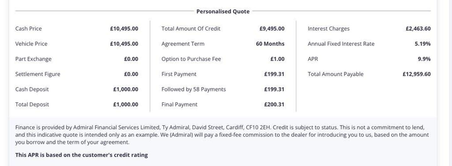The image size is (452, 166).
Task: Click the Option to Purchase Fee label
Action: click(x=191, y=59)
